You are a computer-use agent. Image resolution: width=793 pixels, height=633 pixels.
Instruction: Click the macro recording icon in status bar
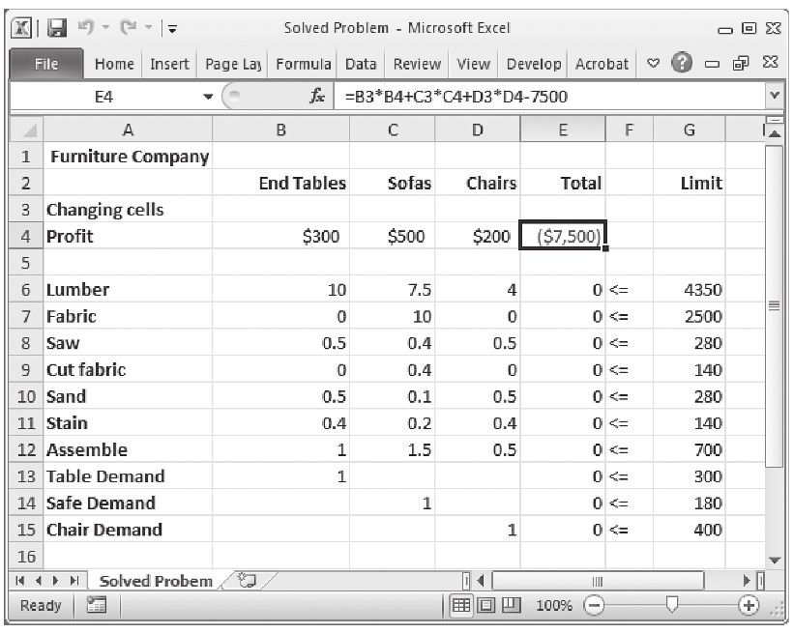click(96, 606)
